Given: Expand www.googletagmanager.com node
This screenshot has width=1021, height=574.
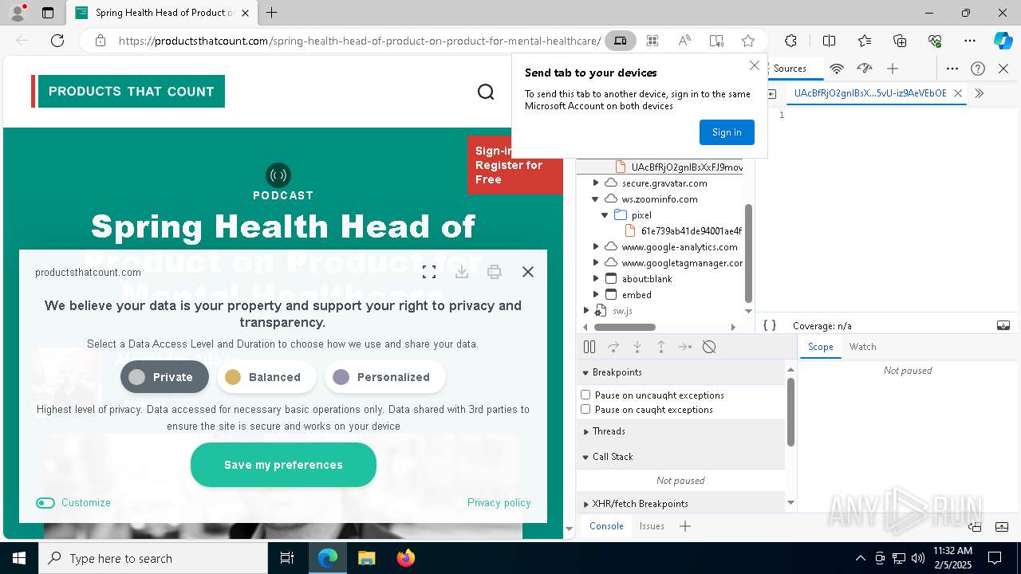Looking at the screenshot, I should tap(595, 262).
